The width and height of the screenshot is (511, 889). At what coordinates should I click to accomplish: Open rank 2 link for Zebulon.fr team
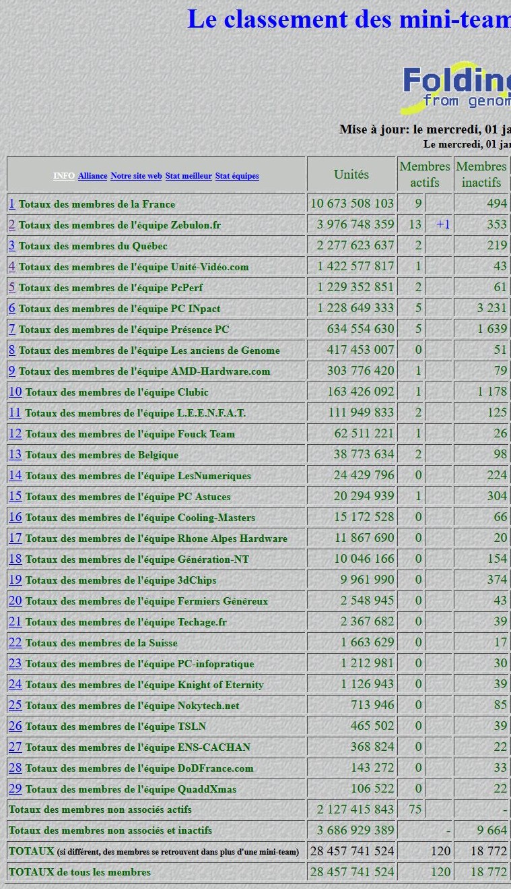11,224
